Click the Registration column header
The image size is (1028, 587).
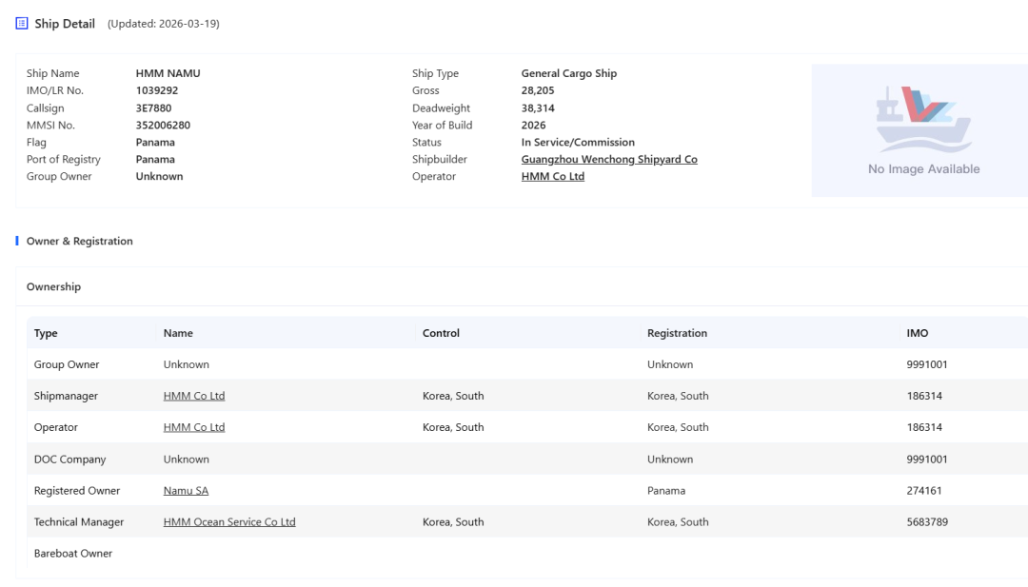(x=678, y=333)
